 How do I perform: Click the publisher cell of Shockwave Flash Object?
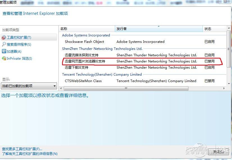click(x=140, y=42)
